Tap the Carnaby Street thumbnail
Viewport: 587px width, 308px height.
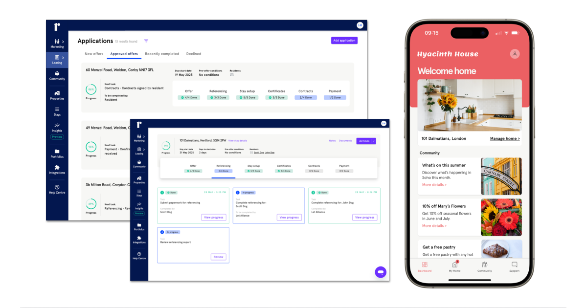point(501,176)
